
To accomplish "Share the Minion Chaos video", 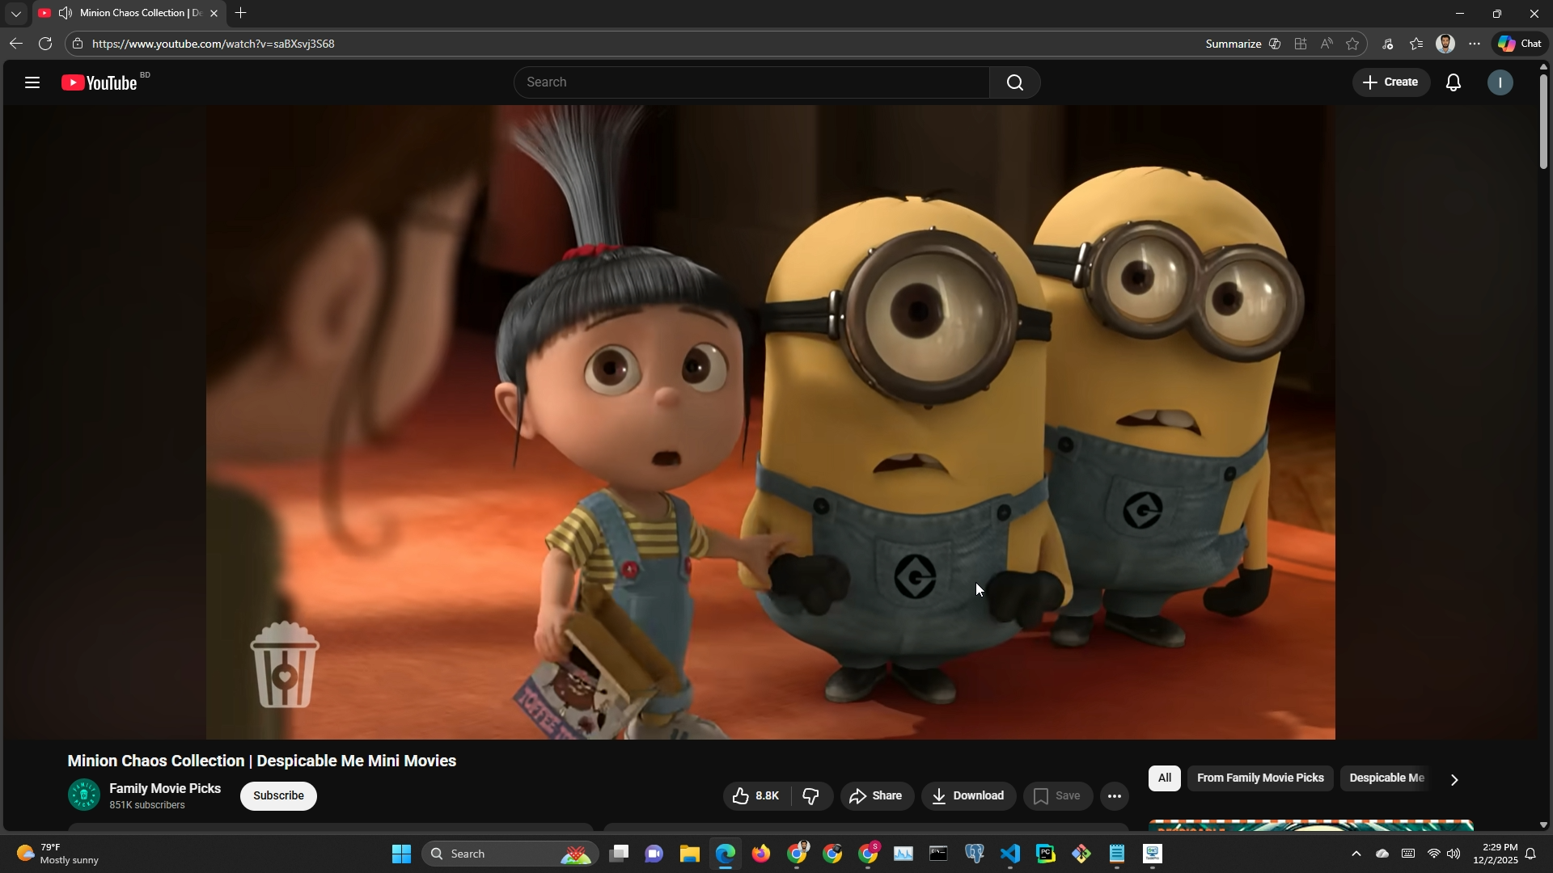I will 876,796.
